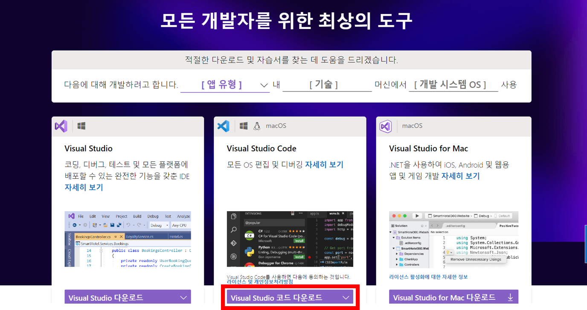The image size is (587, 310).
Task: Click the purple Visual Studio logo icon
Action: point(61,126)
